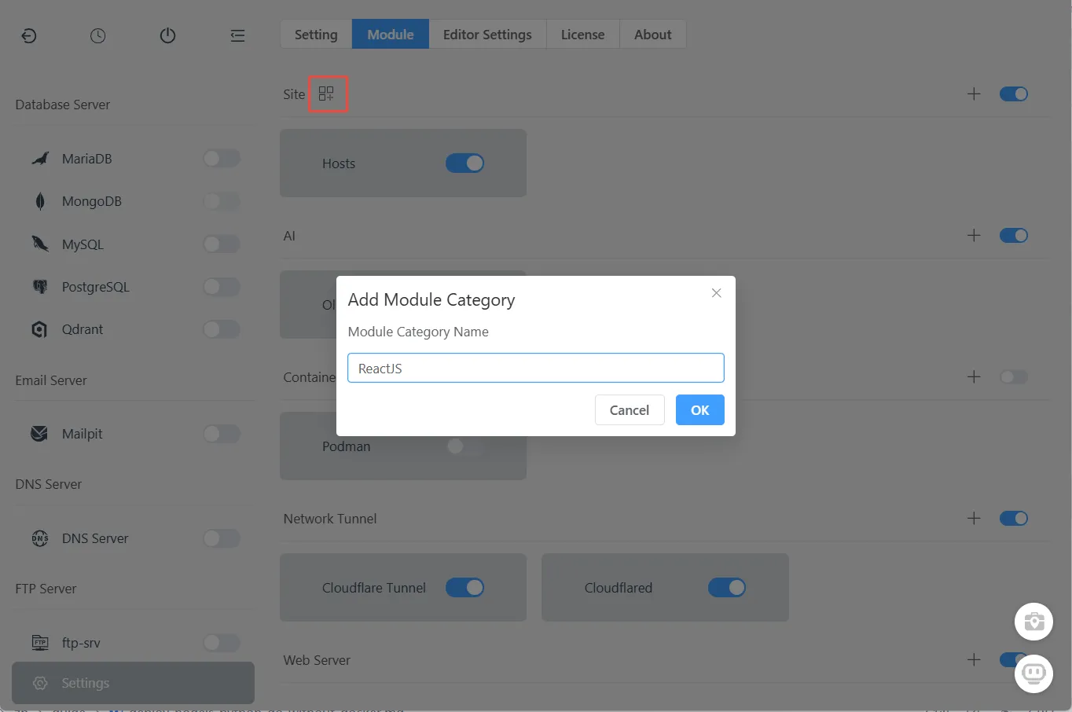Click the add module category icon beside Site
This screenshot has width=1072, height=712.
pyautogui.click(x=326, y=94)
